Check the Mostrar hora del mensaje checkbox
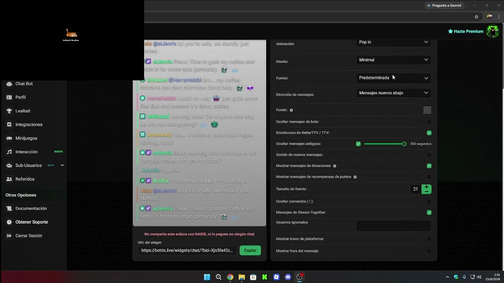The height and width of the screenshot is (283, 504). click(x=429, y=251)
